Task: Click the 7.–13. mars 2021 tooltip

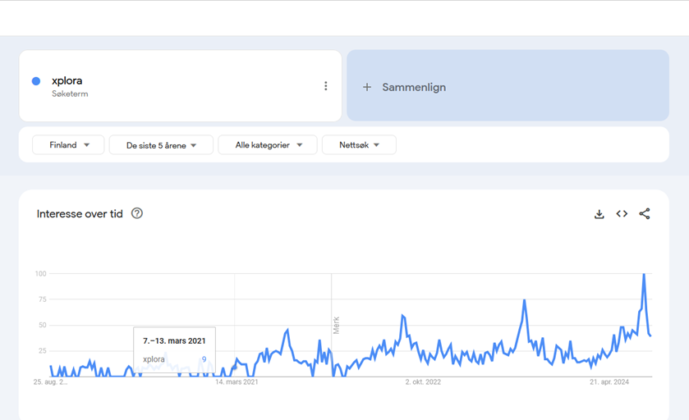Action: point(174,349)
